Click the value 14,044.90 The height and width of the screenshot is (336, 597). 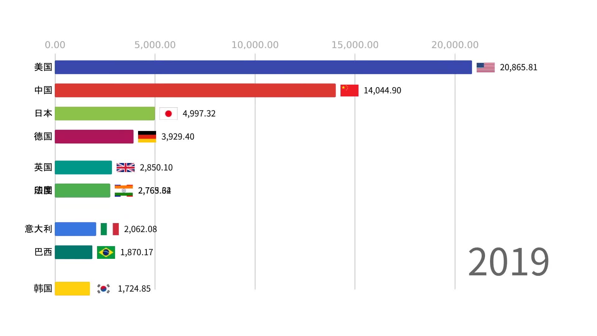tap(382, 91)
